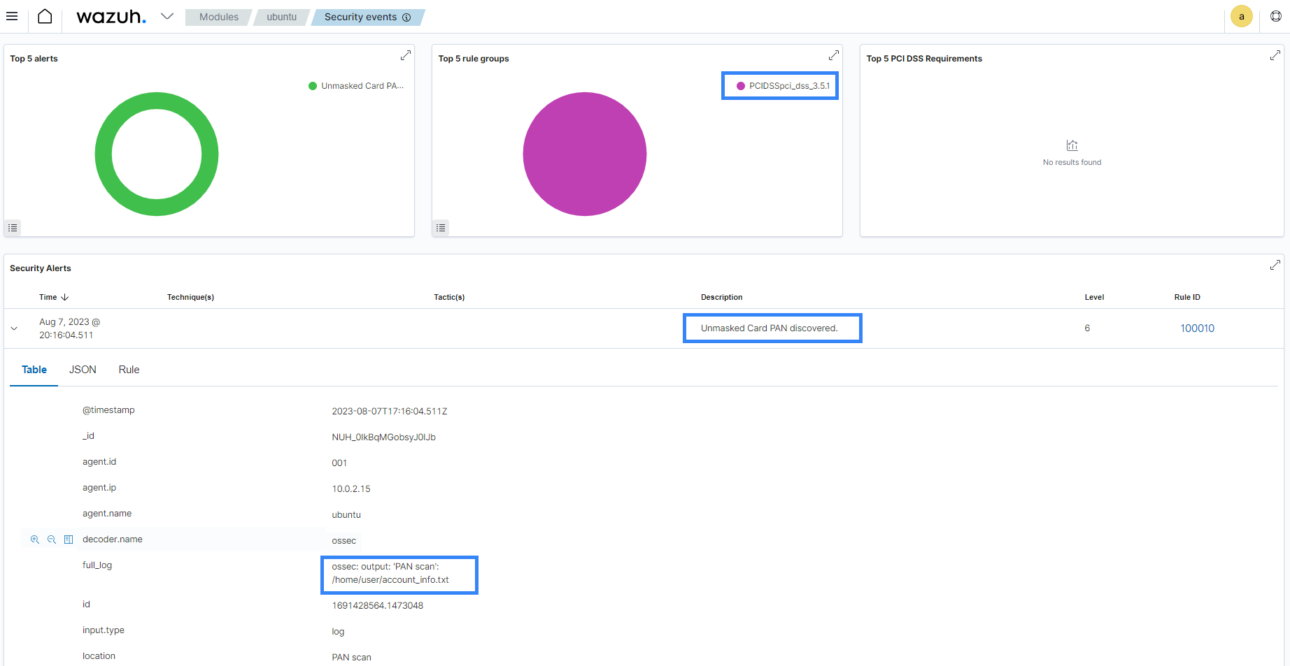Click the _id value NUH_0lkBqMGobsyJ0lJb
This screenshot has width=1290, height=666.
[x=383, y=437]
